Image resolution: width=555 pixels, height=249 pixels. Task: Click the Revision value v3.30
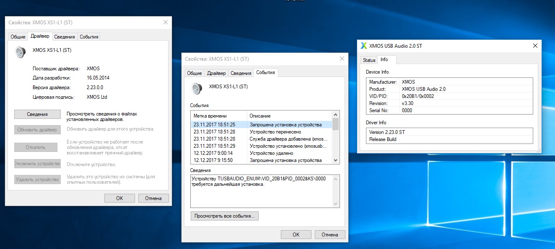407,103
